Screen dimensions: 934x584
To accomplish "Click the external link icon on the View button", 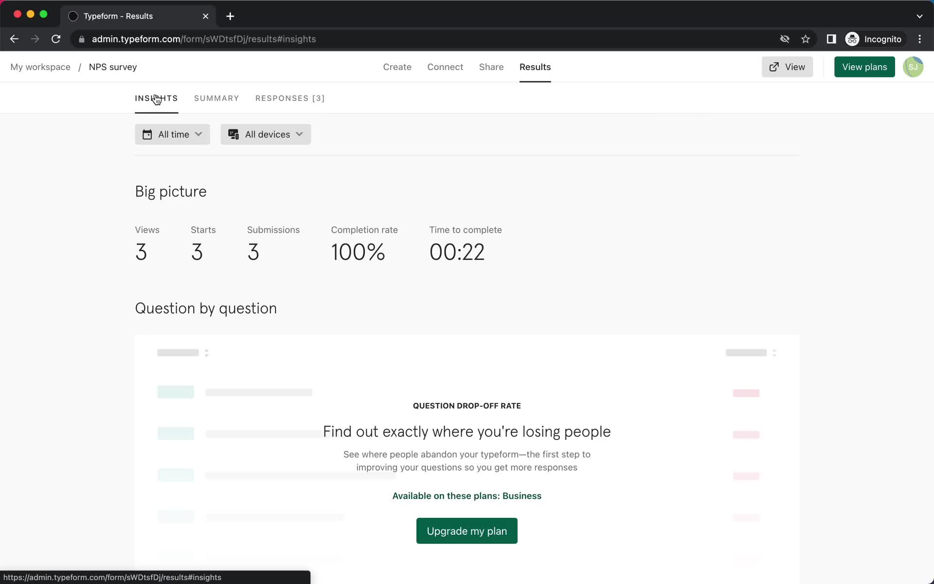I will pyautogui.click(x=774, y=67).
